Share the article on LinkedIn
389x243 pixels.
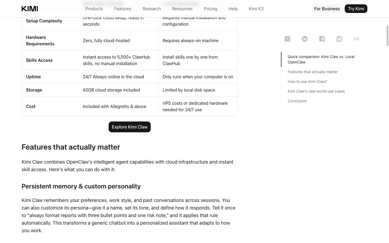tap(305, 39)
